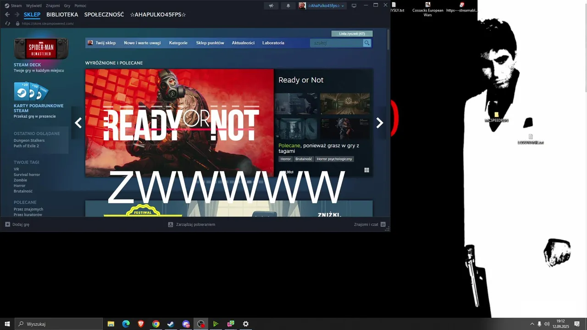
Task: Click the Brutalność tag badge on Ready or Not
Action: coord(304,159)
